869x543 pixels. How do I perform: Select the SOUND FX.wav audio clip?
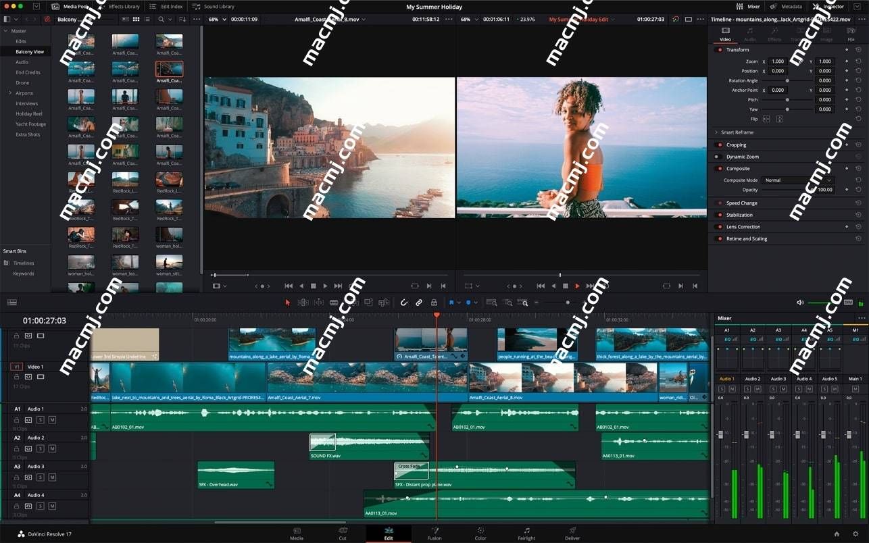coord(369,446)
